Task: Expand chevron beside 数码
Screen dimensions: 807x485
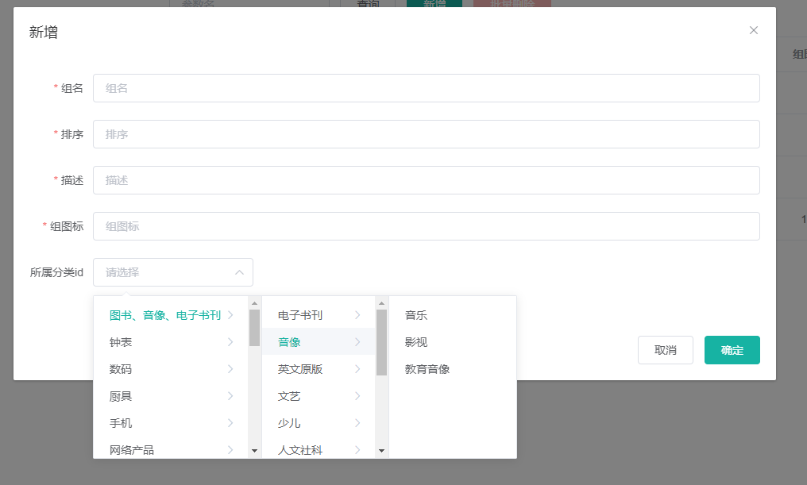Action: [x=230, y=369]
